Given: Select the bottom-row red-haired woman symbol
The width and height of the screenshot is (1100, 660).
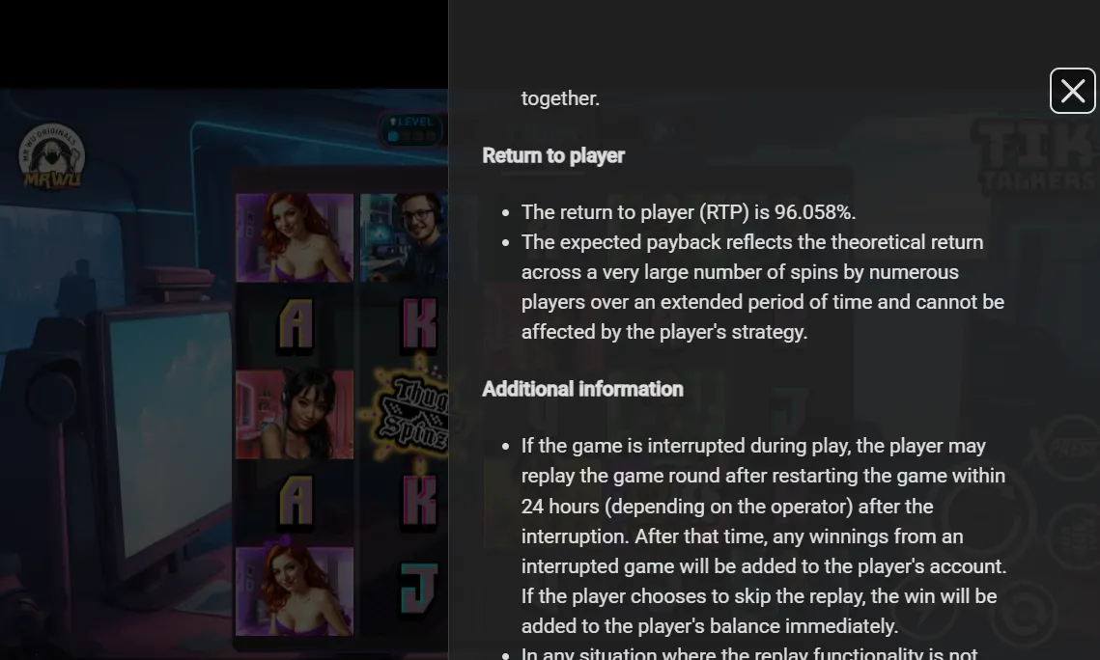Looking at the screenshot, I should click(295, 591).
